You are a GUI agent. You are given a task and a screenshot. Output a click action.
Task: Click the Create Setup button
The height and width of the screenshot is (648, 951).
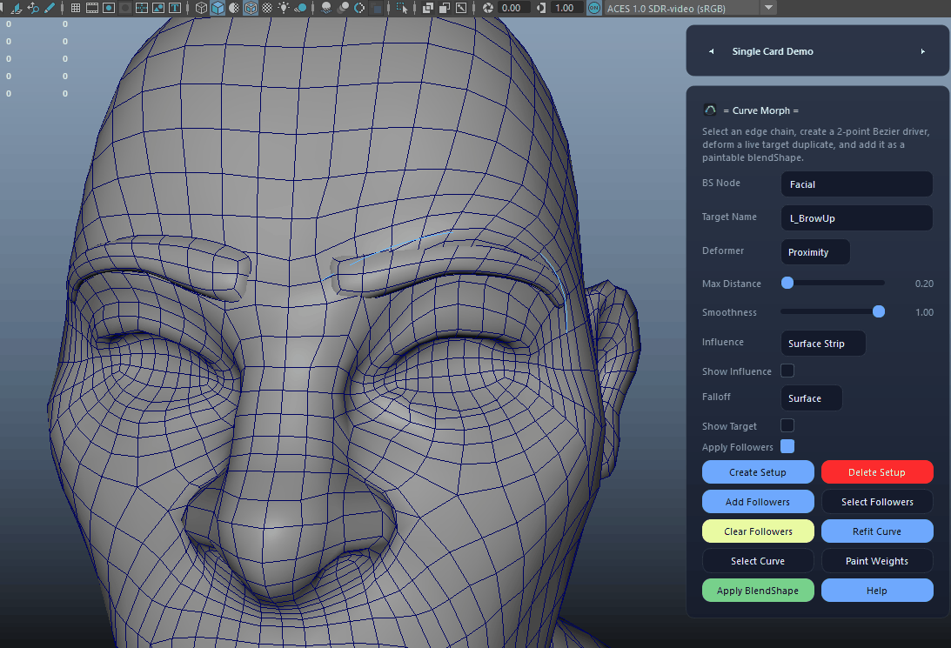point(758,472)
